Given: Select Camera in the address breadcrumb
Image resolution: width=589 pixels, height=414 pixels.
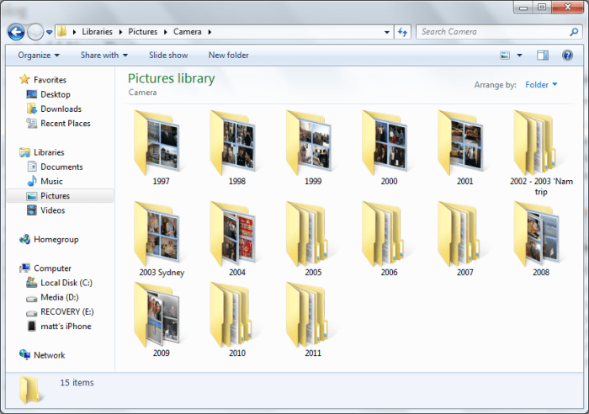Looking at the screenshot, I should [187, 32].
